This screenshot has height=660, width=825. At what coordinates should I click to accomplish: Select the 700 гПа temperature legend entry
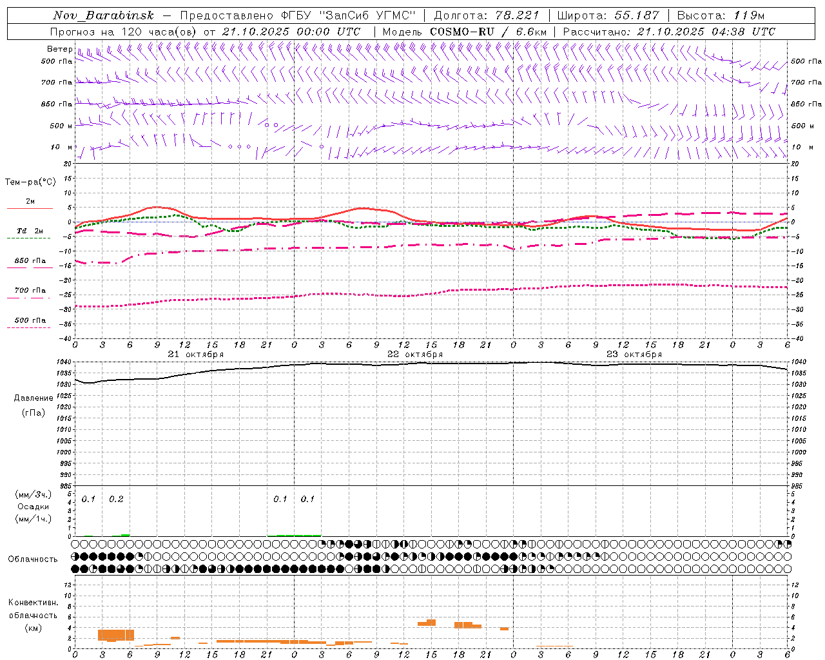[x=30, y=291]
